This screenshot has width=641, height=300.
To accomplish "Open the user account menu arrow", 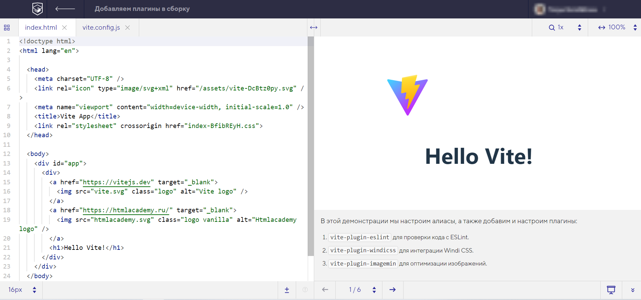I will (x=604, y=10).
